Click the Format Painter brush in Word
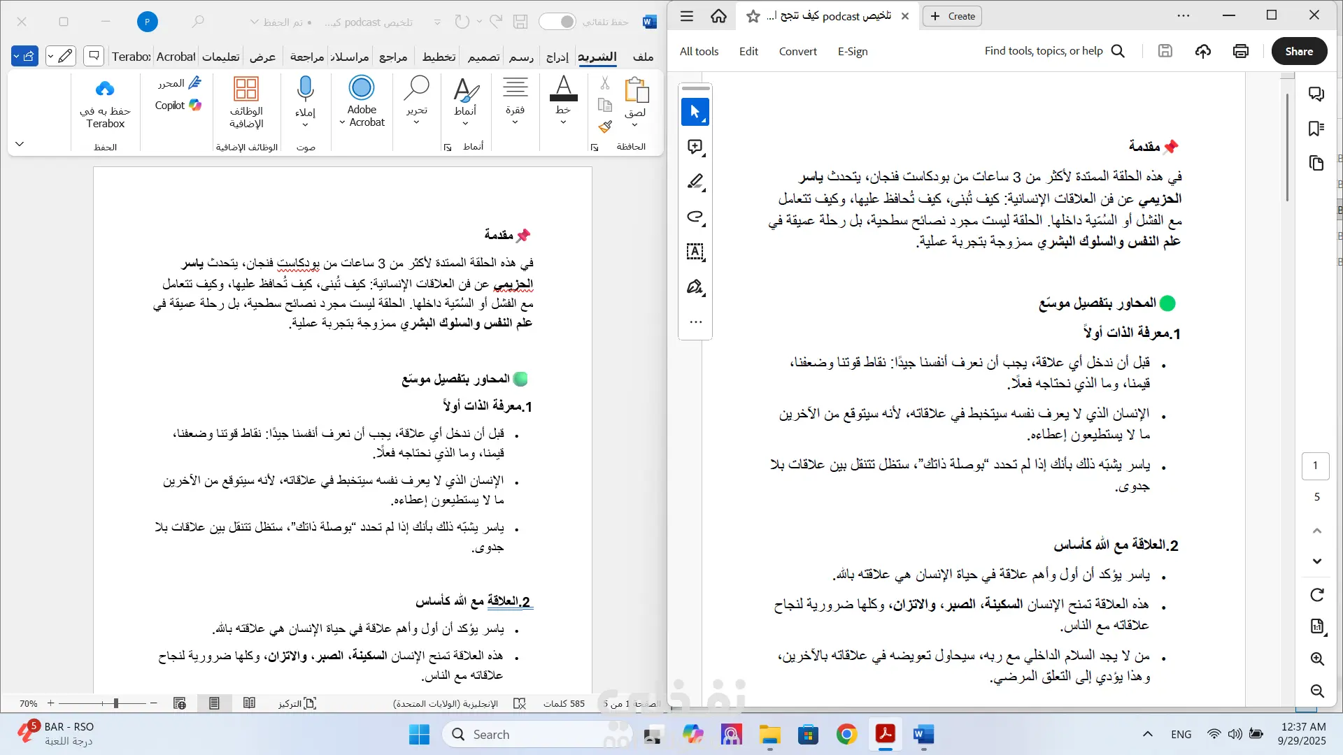The height and width of the screenshot is (755, 1343). click(605, 127)
